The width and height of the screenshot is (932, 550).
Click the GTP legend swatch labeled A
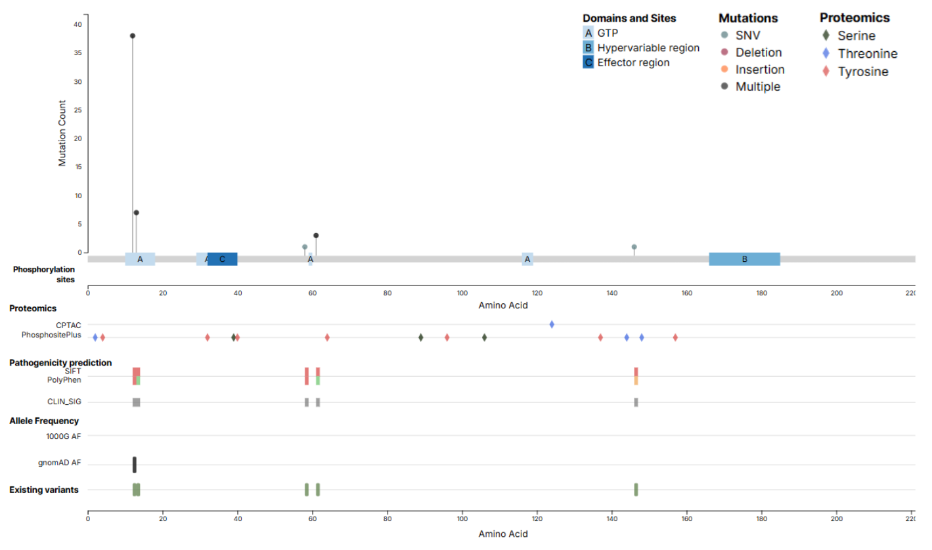click(x=588, y=32)
